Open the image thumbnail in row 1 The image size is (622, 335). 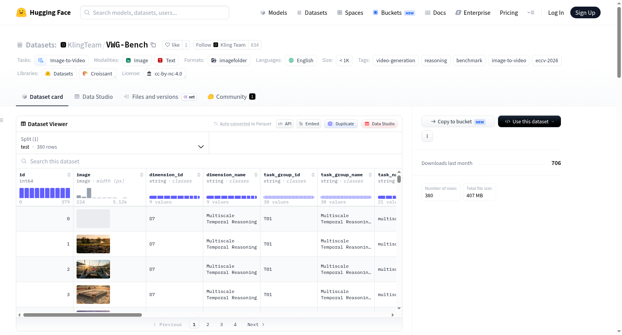tap(93, 244)
